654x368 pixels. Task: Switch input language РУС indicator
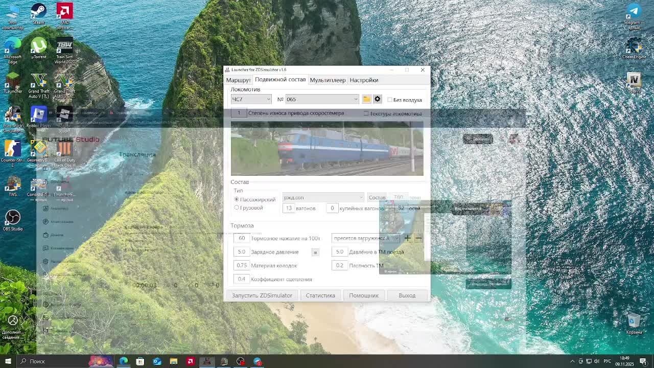[607, 361]
